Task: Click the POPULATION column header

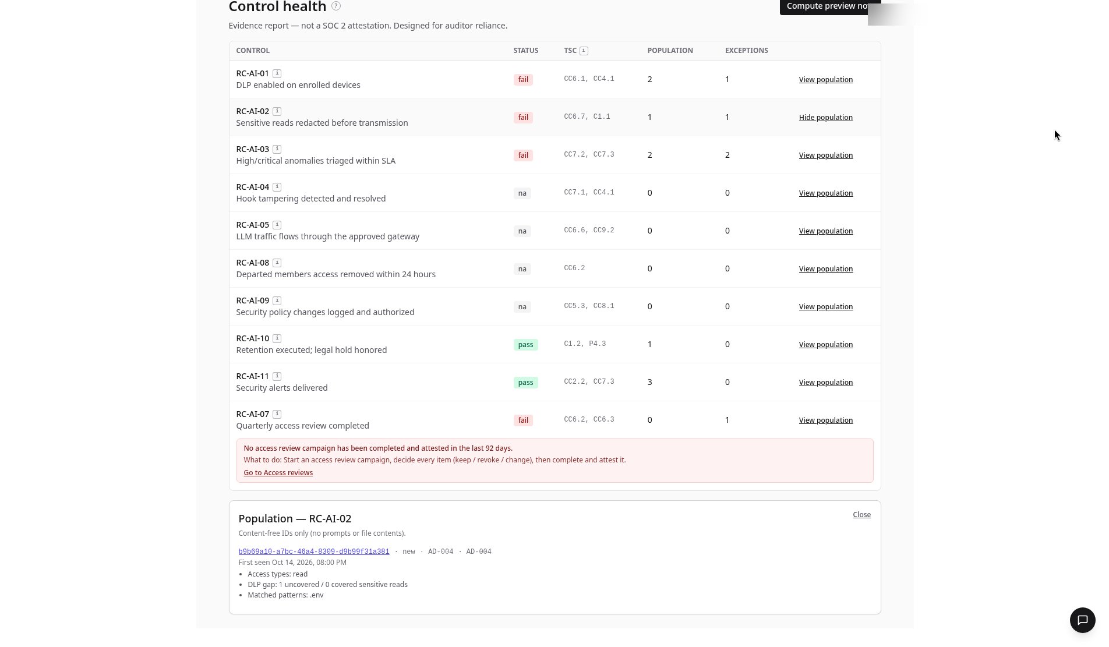Action: (670, 51)
